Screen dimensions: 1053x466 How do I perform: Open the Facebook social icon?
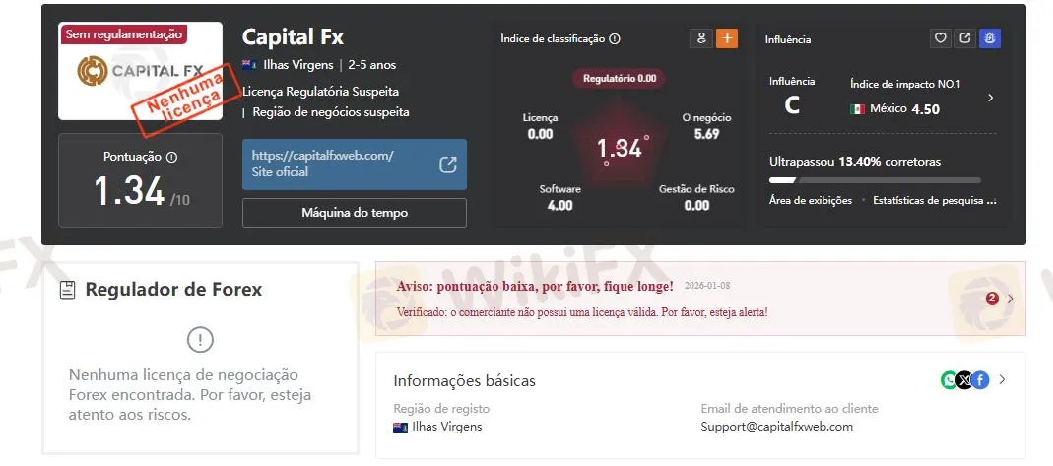980,380
